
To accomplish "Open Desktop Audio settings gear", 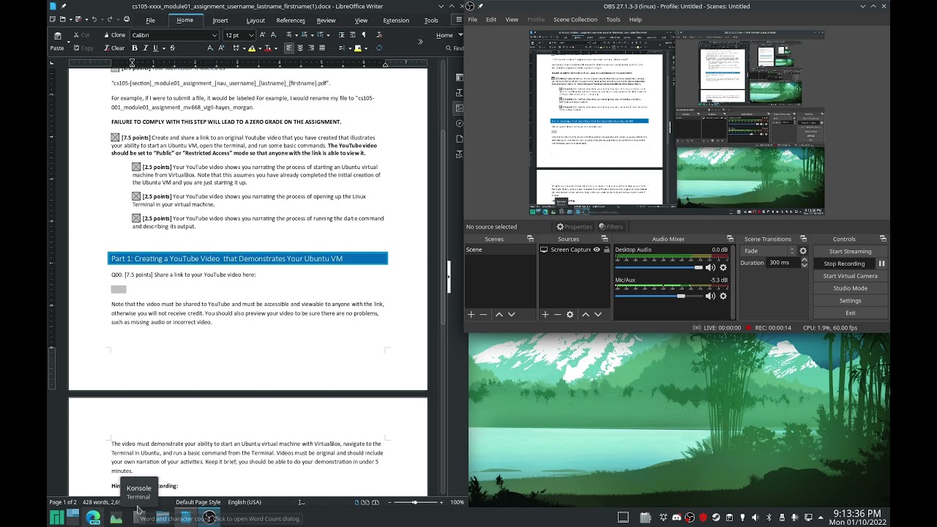I will [x=723, y=268].
